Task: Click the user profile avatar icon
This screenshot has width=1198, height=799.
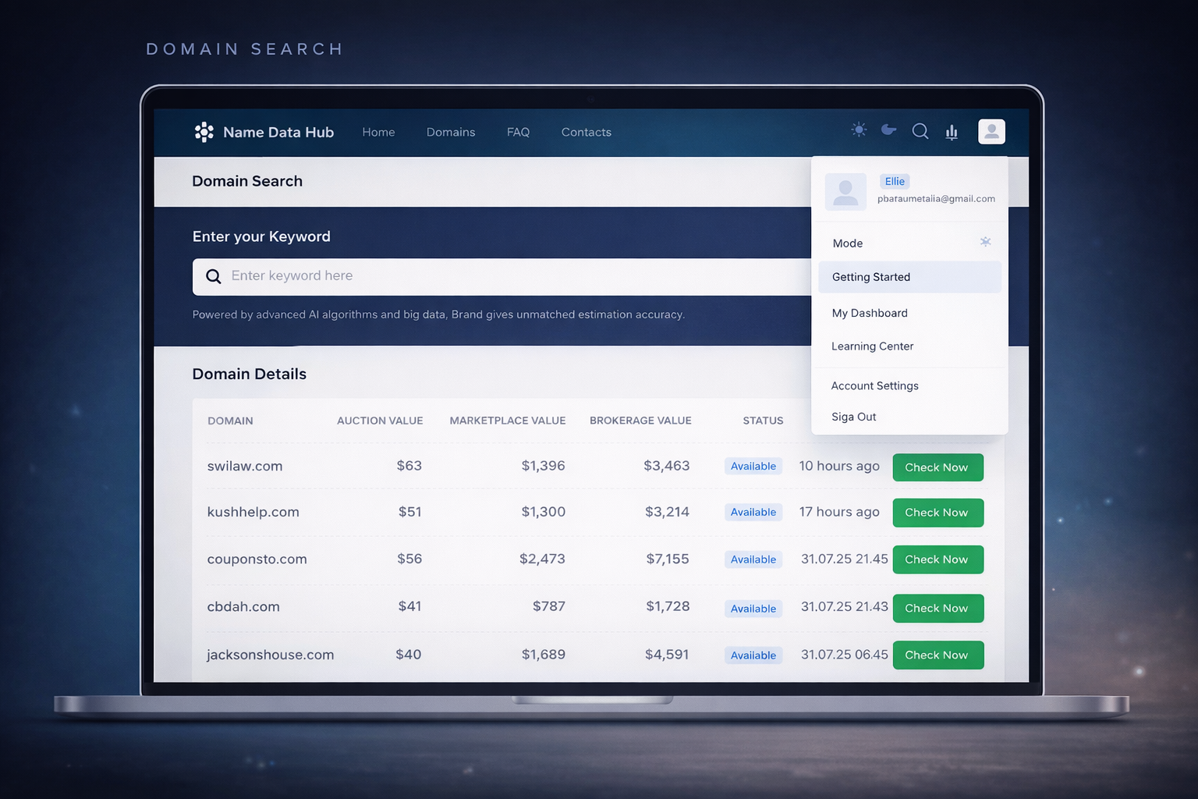Action: pyautogui.click(x=991, y=132)
